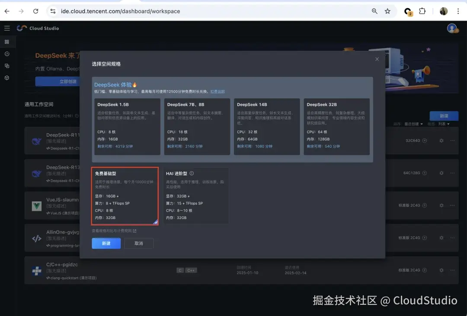
Task: Confirm with the 新建 button
Action: click(x=106, y=243)
